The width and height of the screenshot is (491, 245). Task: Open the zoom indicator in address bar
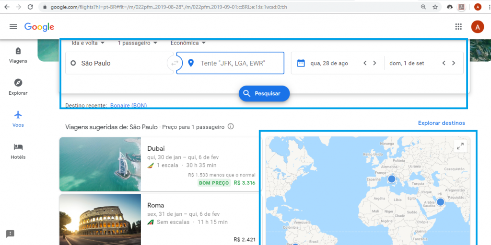423,7
